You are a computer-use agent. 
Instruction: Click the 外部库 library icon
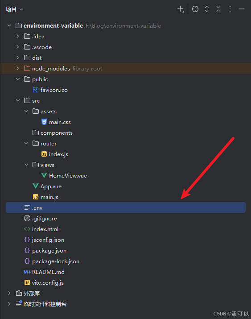19,293
